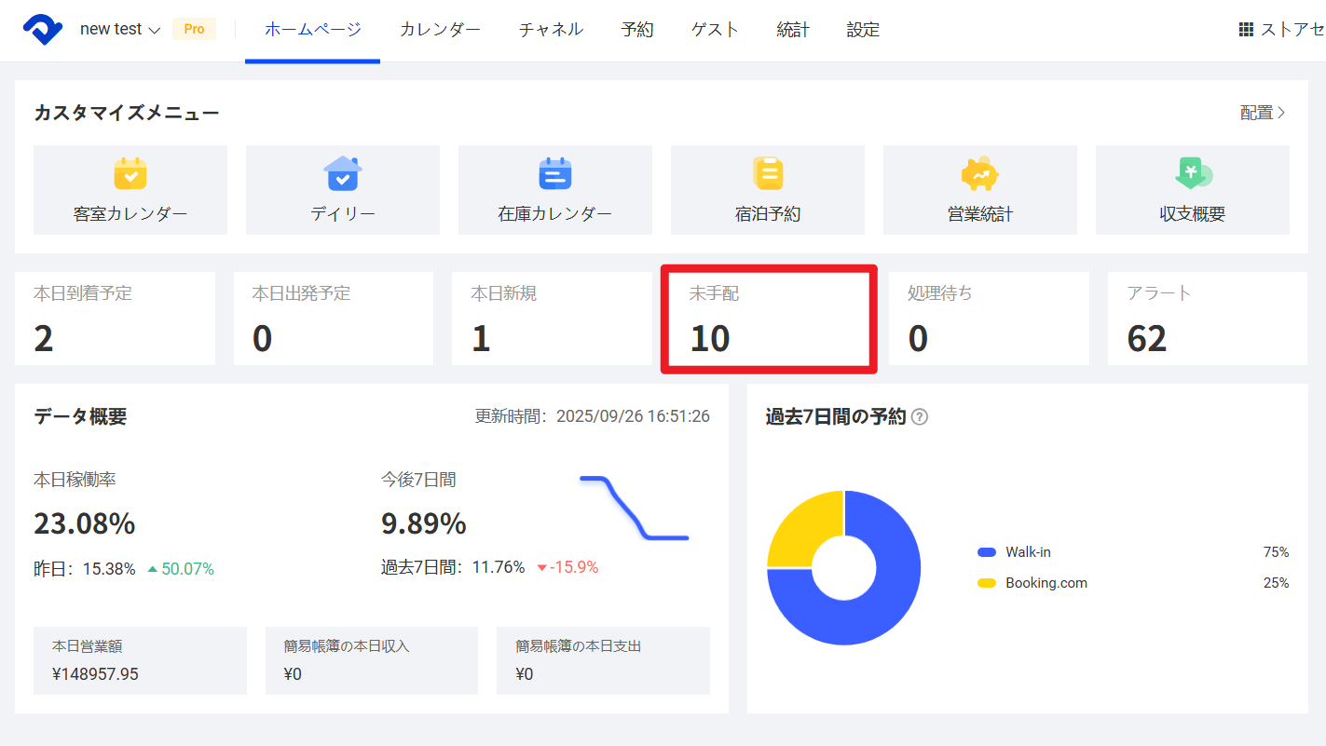1326x746 pixels.
Task: Open 配置 customization chevron link
Action: [x=1263, y=113]
